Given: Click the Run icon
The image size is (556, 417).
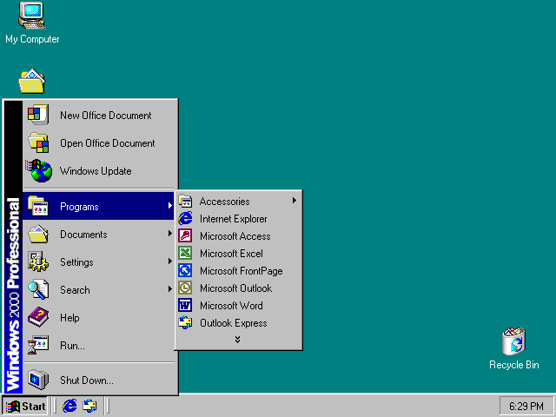Looking at the screenshot, I should coord(38,345).
